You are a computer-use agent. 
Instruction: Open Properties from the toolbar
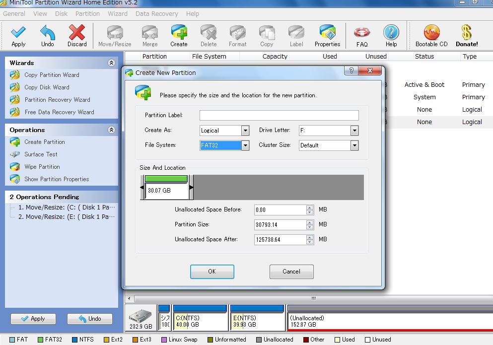(327, 36)
